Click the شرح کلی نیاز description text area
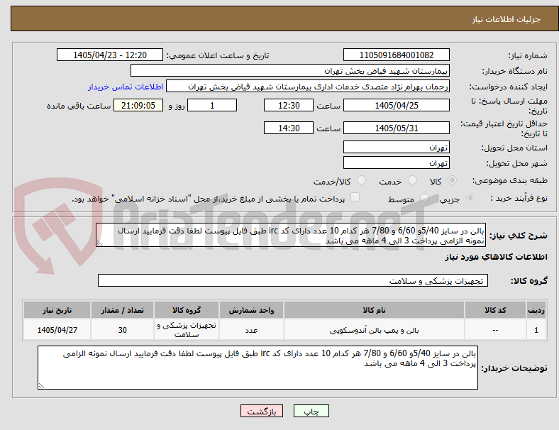The width and height of the screenshot is (559, 430). pyautogui.click(x=291, y=235)
